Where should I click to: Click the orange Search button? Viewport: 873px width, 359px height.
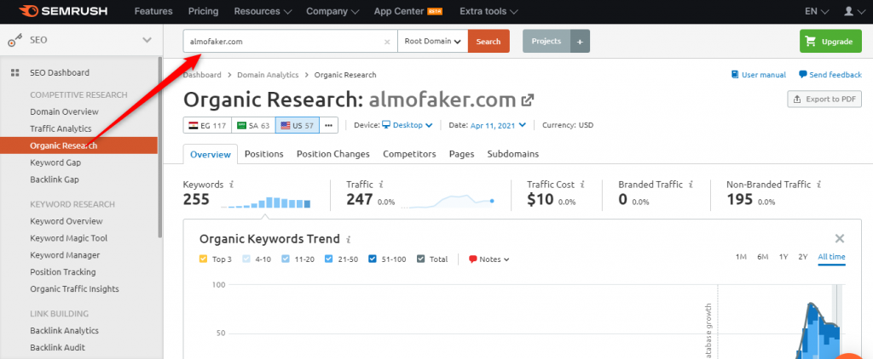[x=489, y=42]
